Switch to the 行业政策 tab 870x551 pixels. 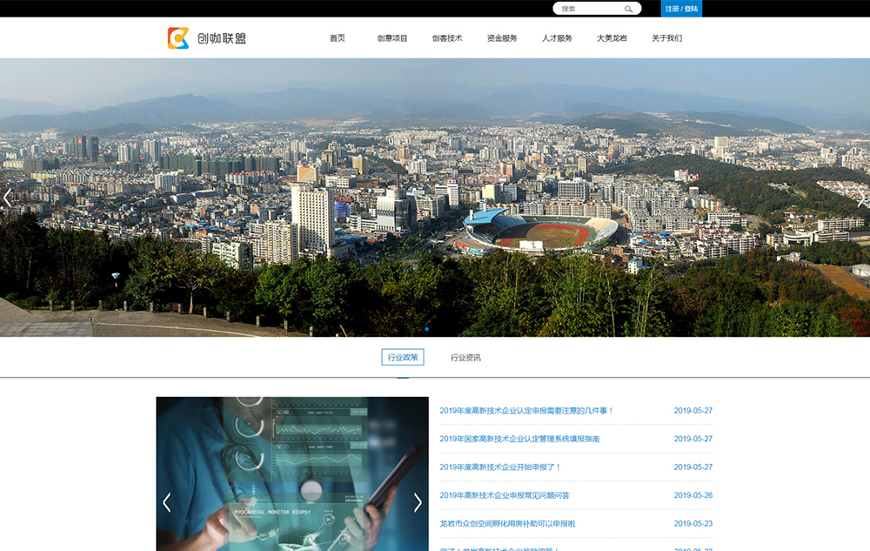click(x=403, y=358)
